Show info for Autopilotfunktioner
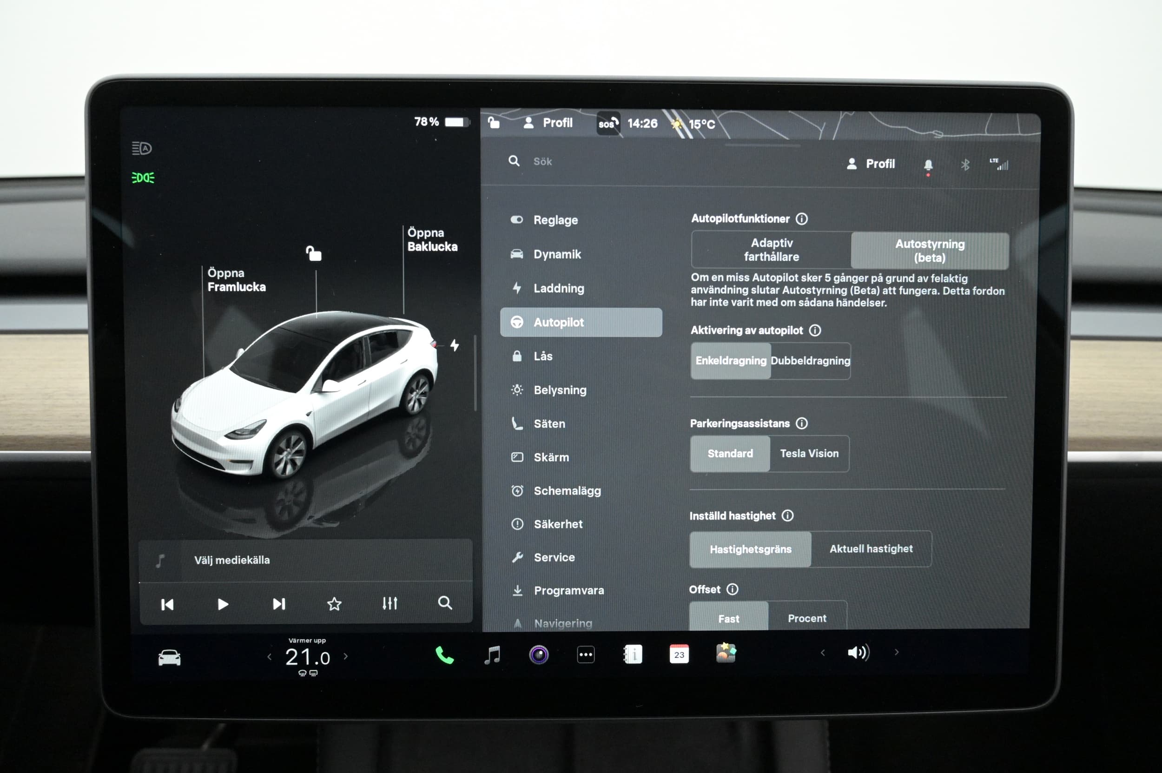 (802, 218)
